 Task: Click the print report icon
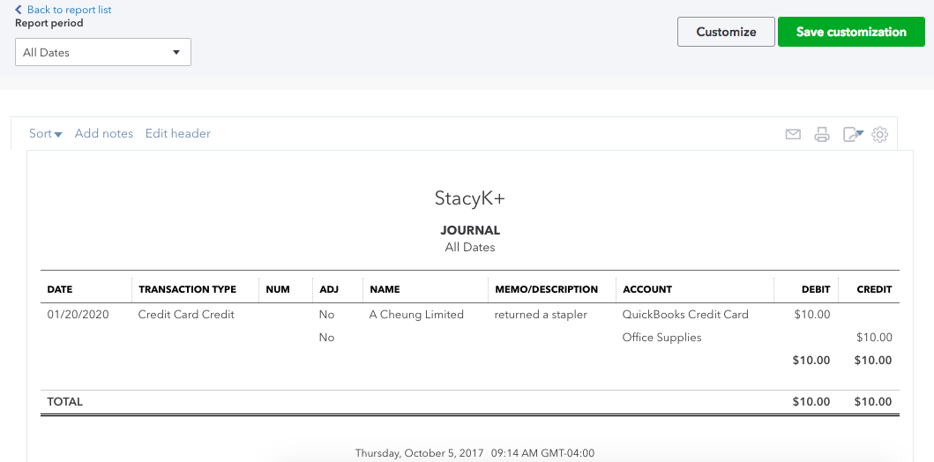822,134
